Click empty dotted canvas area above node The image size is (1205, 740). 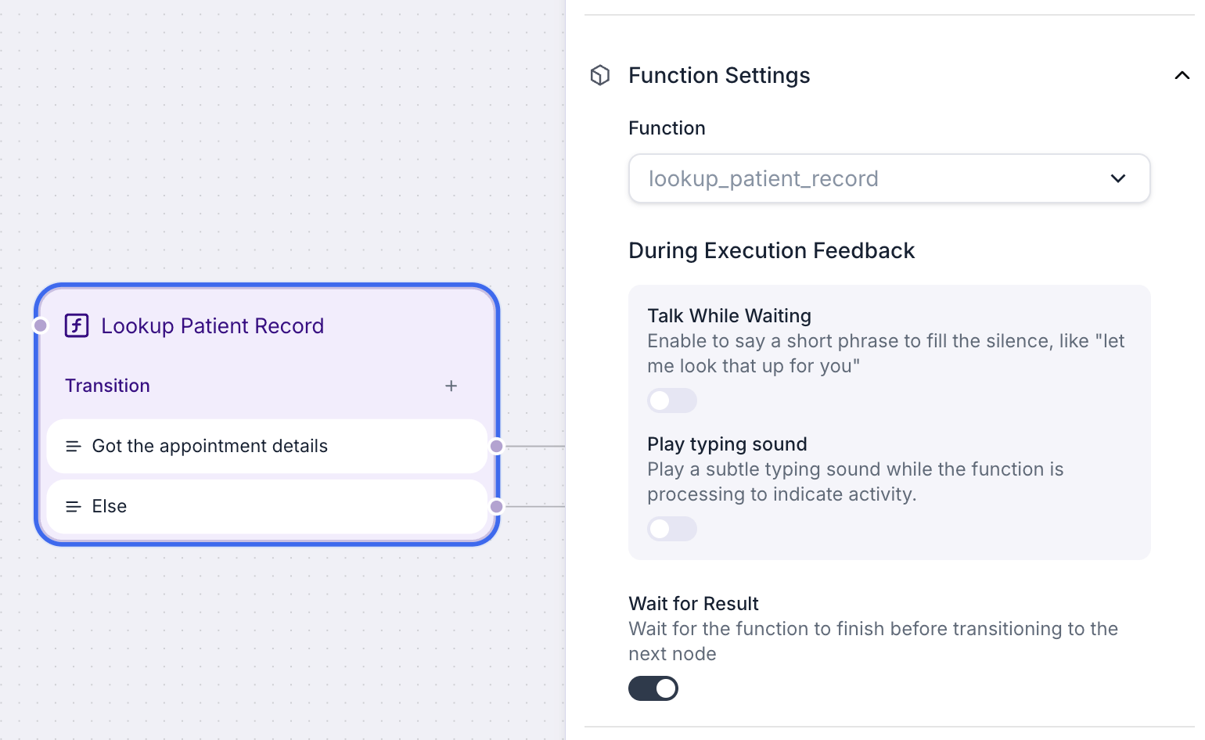(x=266, y=141)
